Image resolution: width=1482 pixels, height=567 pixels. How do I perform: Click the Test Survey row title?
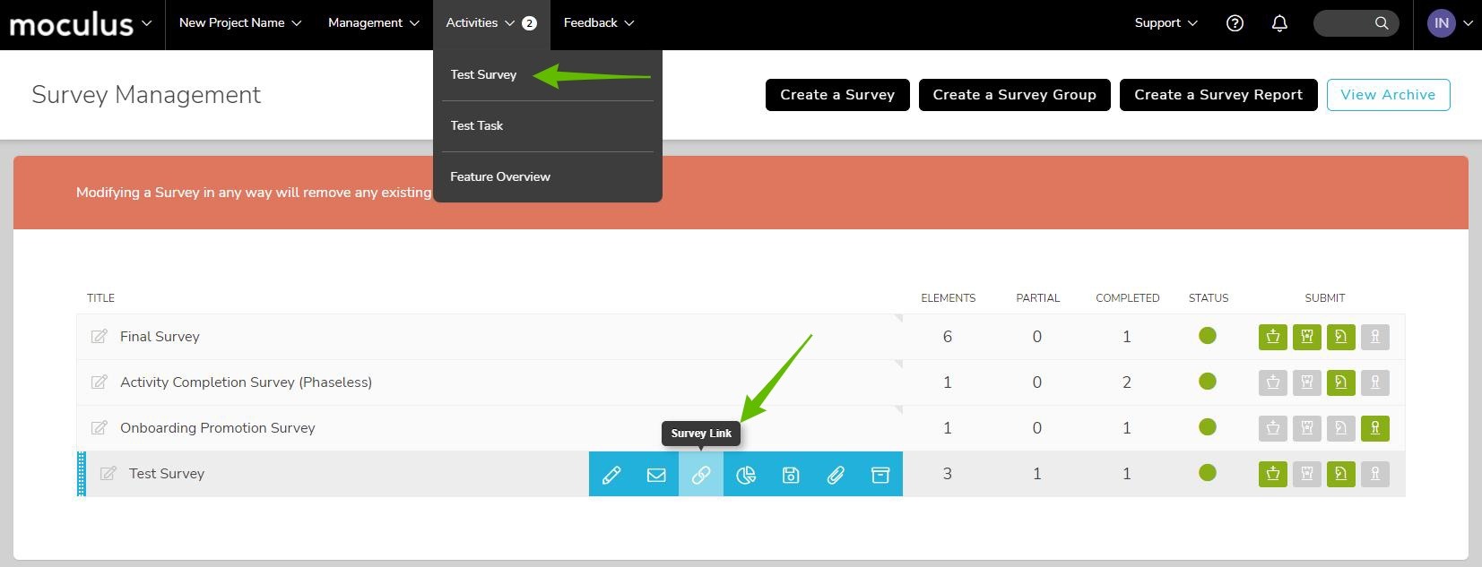167,474
